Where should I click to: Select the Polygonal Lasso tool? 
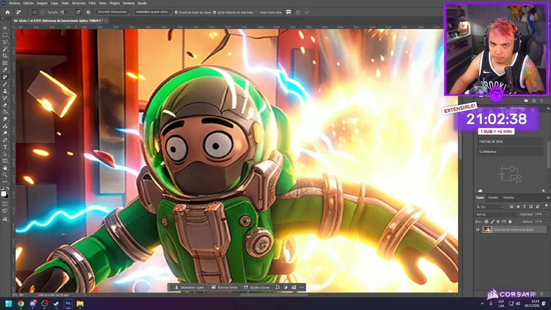(x=5, y=42)
